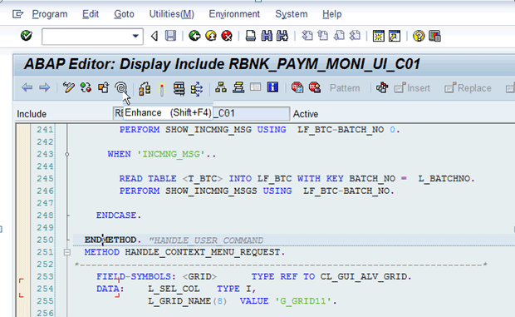Click the green checkmark Enter icon
The width and height of the screenshot is (515, 317).
[27, 36]
